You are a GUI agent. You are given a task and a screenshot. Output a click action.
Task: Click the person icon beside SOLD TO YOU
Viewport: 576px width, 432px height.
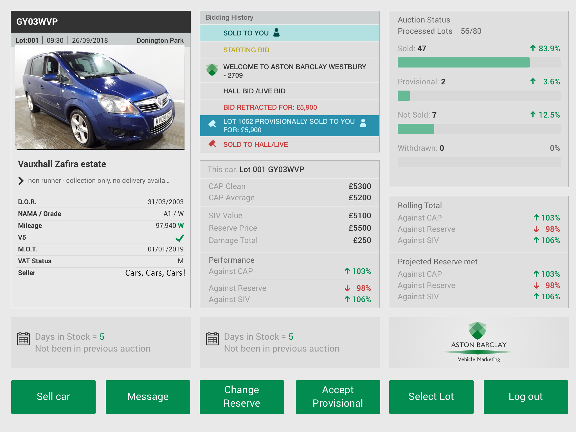pyautogui.click(x=276, y=33)
